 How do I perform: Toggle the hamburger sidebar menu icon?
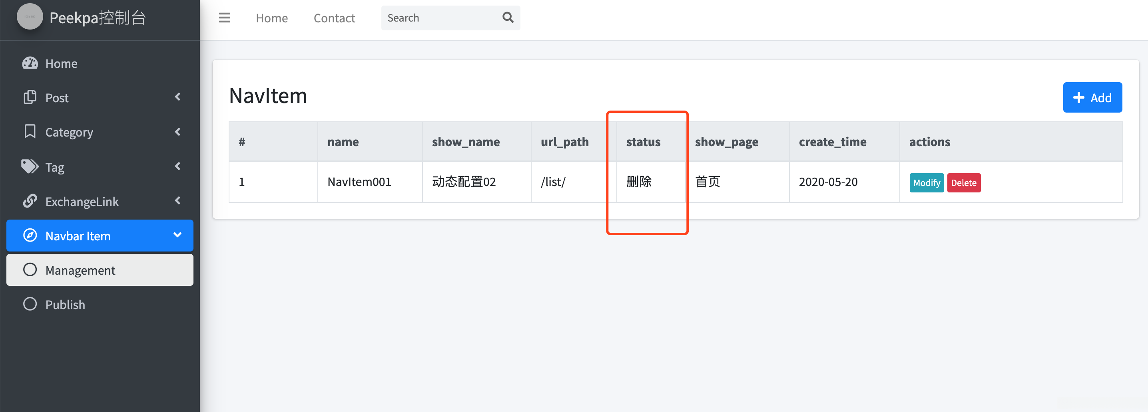coord(224,18)
